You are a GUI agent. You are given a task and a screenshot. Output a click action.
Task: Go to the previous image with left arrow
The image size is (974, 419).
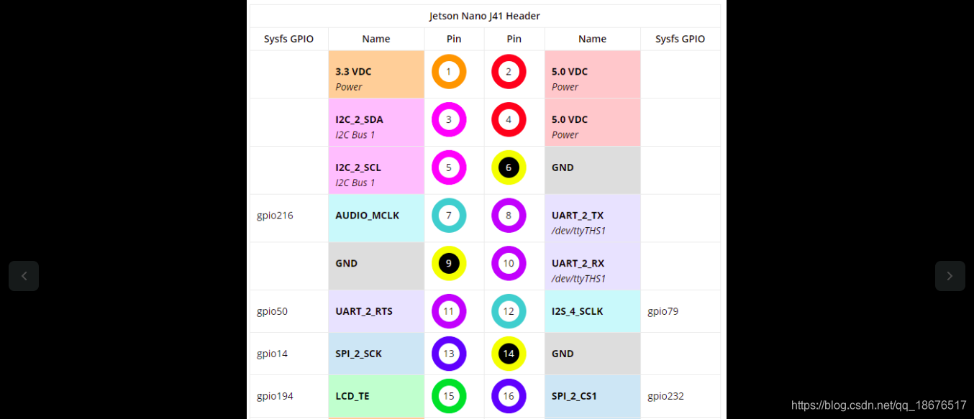pyautogui.click(x=24, y=276)
